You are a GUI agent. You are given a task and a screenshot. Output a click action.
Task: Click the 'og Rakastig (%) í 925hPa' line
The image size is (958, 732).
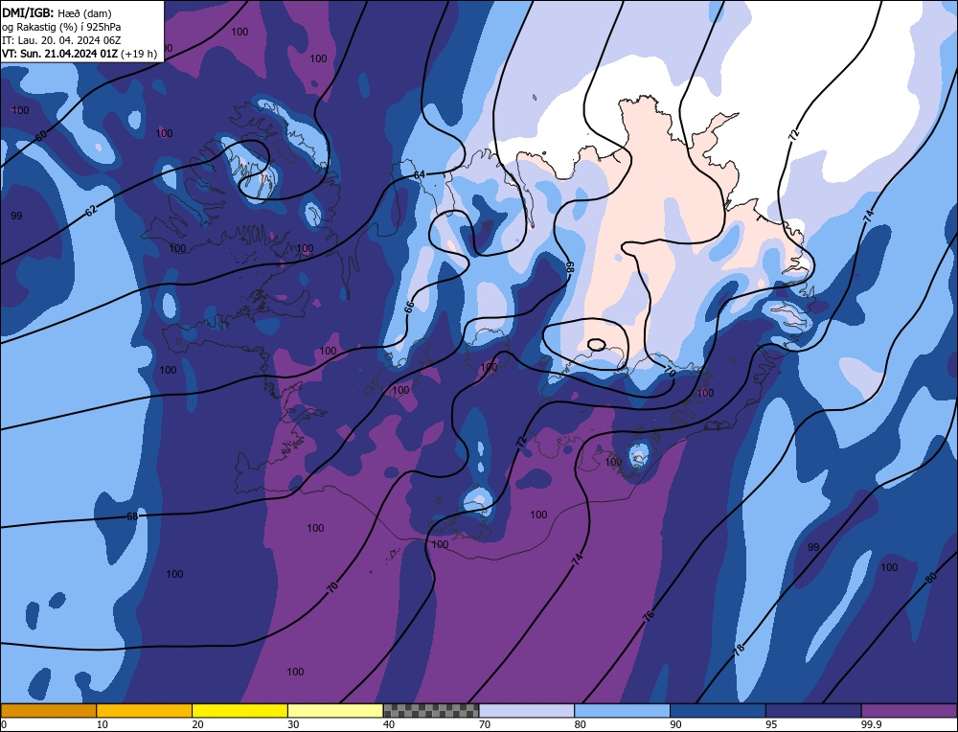61,27
